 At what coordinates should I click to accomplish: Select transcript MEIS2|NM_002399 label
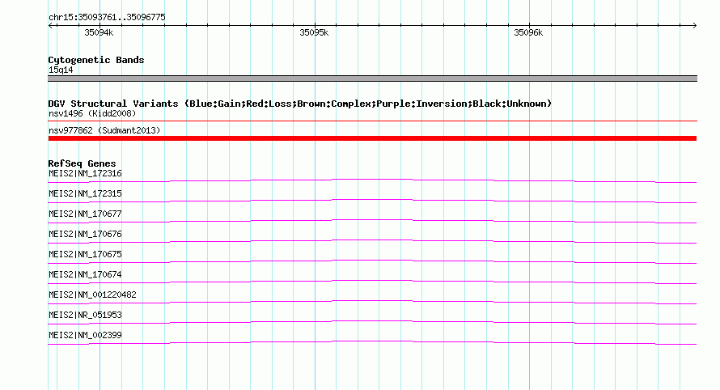click(86, 335)
